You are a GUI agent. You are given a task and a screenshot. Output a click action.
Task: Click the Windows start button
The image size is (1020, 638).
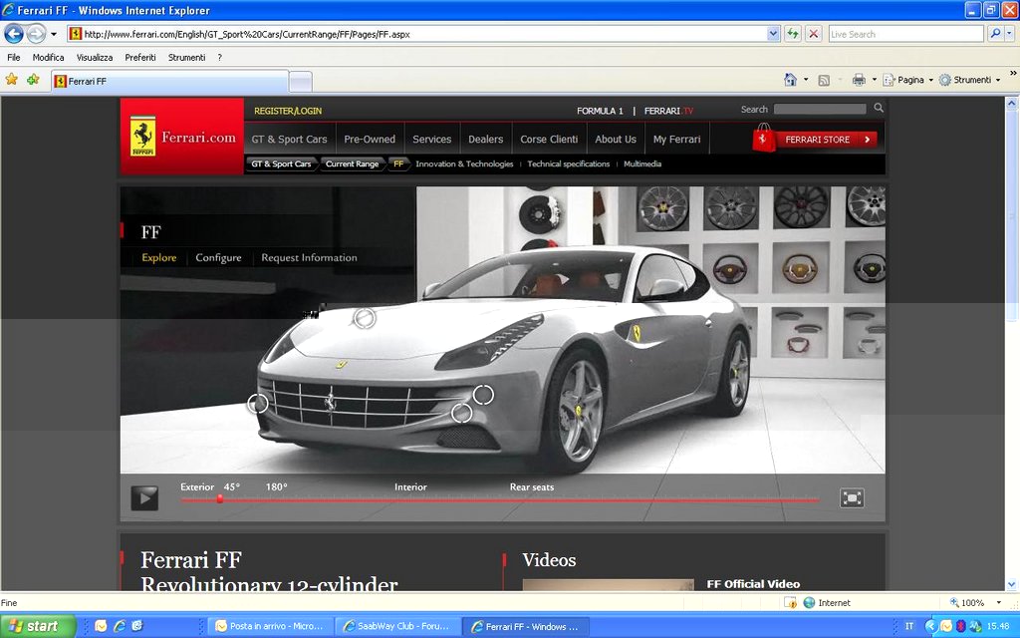38,626
